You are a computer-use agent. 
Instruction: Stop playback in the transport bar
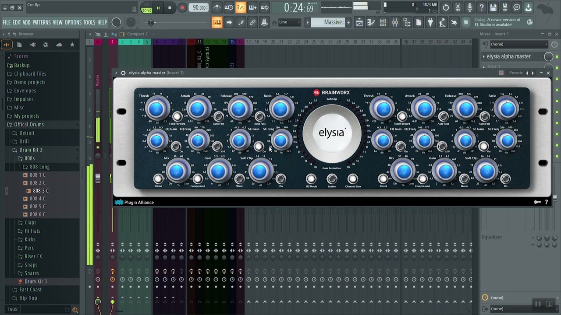coord(170,8)
